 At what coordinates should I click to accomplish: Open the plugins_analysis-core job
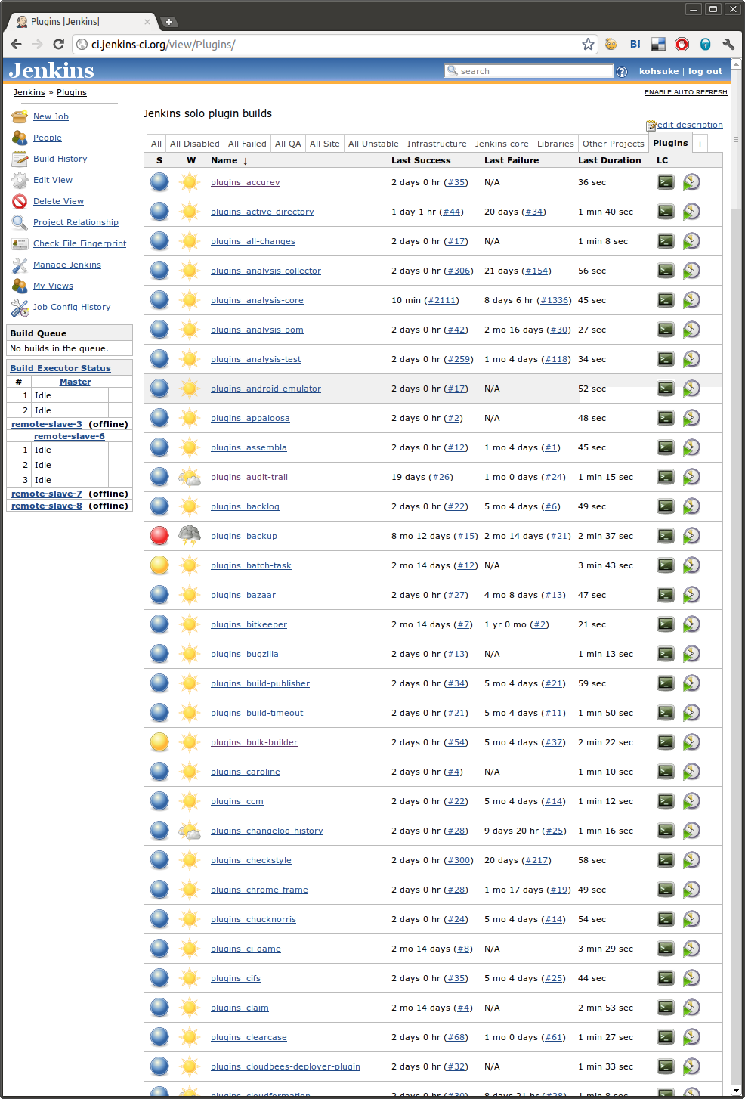[257, 300]
